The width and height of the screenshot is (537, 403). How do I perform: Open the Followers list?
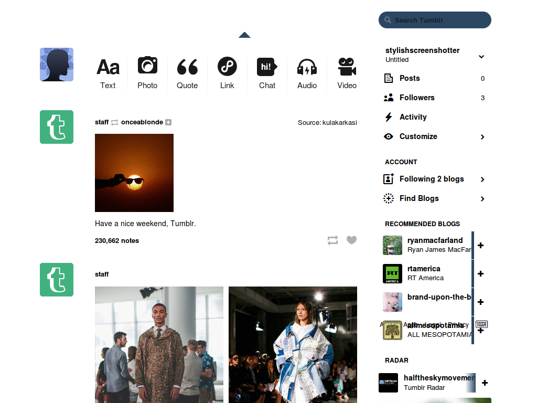click(435, 98)
